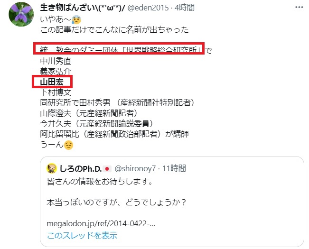Click the purple flower profile avatar
The height and width of the screenshot is (249, 309).
point(21,14)
